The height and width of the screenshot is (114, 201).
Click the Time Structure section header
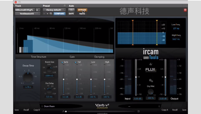tap(38, 57)
